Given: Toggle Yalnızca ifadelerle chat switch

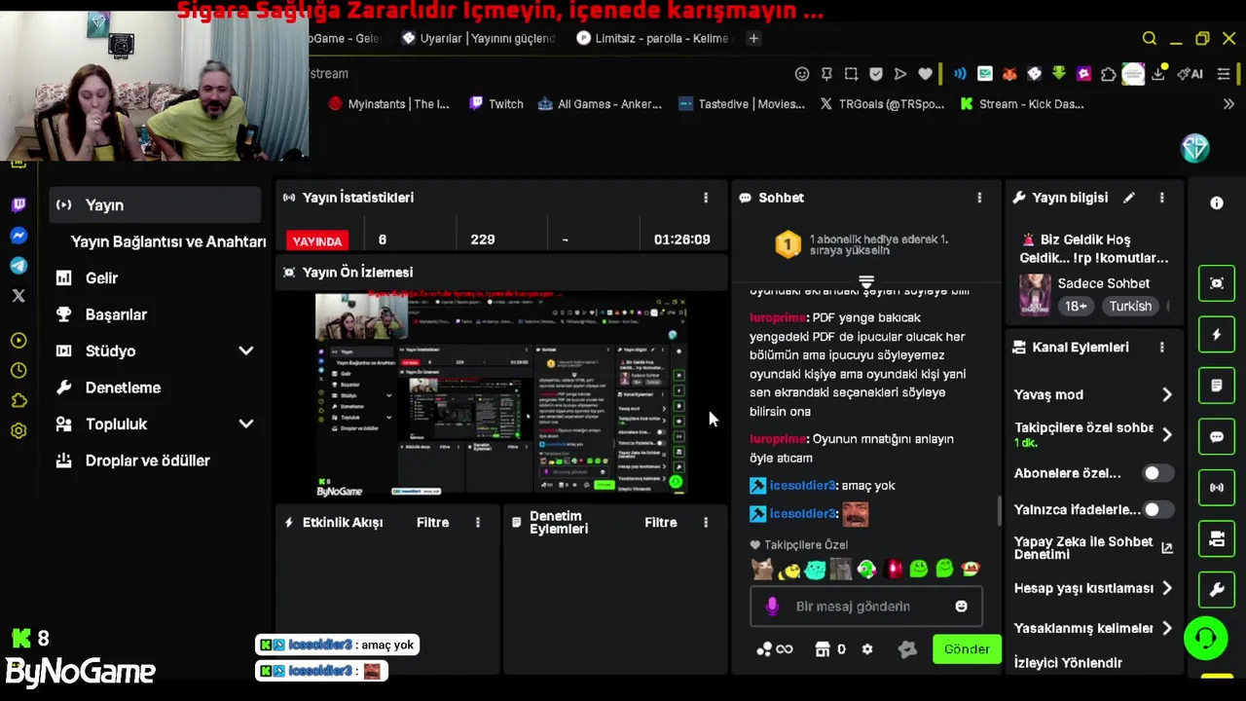Looking at the screenshot, I should click(x=1156, y=509).
